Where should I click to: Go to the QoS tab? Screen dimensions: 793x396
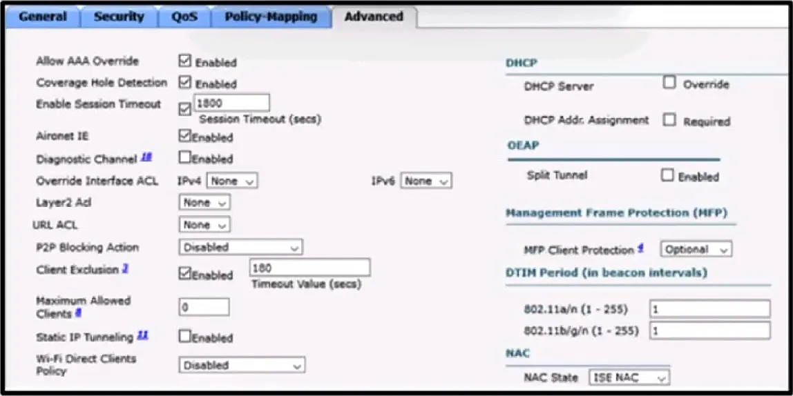(184, 17)
